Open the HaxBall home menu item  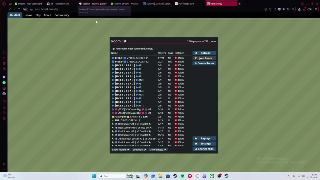point(15,15)
